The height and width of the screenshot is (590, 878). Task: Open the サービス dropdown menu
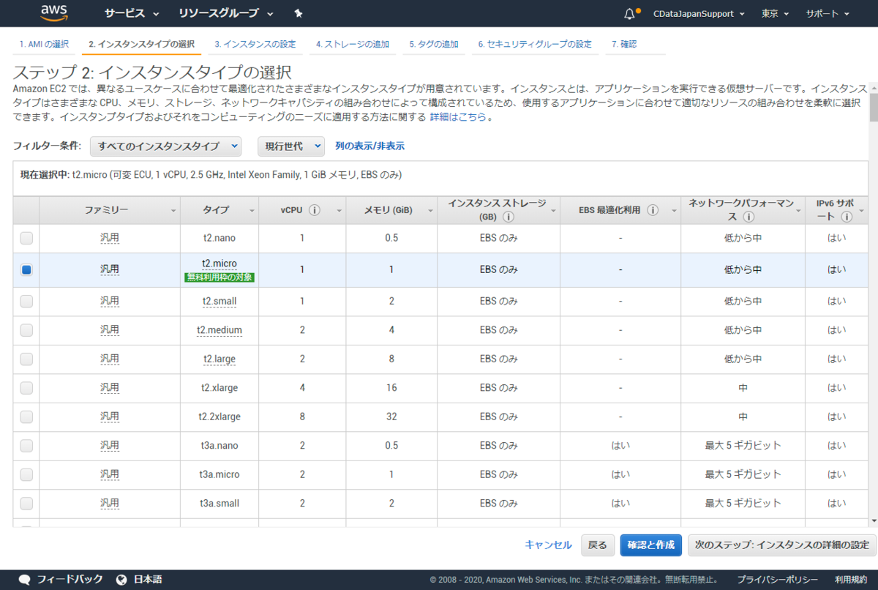tap(132, 13)
